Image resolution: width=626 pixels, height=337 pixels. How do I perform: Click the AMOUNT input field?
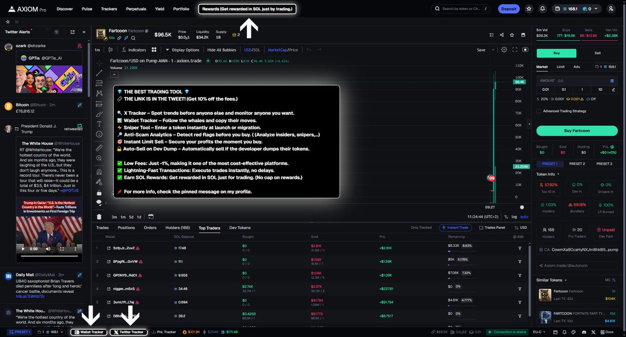[577, 81]
